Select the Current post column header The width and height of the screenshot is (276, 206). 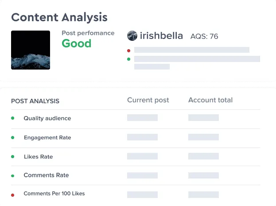[x=148, y=100]
